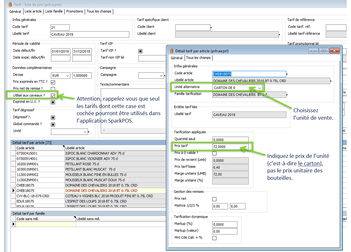Click lookup arrow beside the Campagne dropdown
The image size is (351, 252).
click(164, 76)
